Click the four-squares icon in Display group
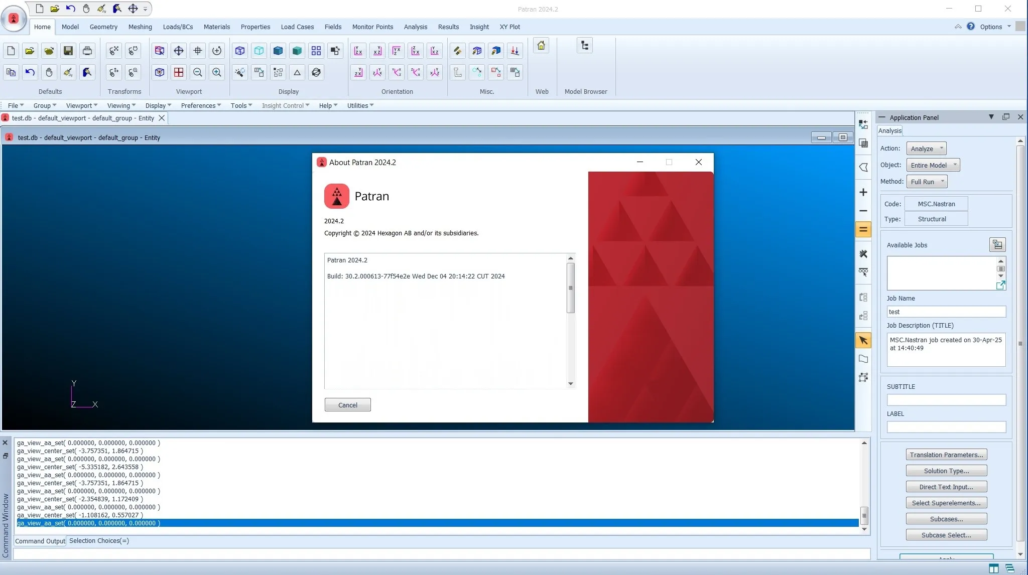Viewport: 1028px width, 575px height. click(316, 51)
